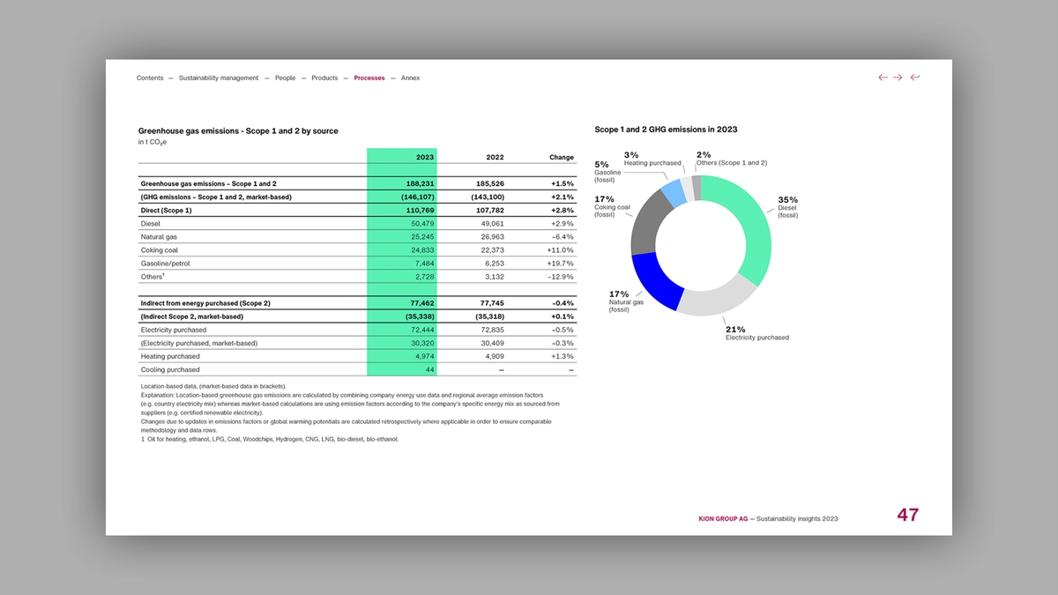Open the Annex section link
The width and height of the screenshot is (1058, 595).
410,78
